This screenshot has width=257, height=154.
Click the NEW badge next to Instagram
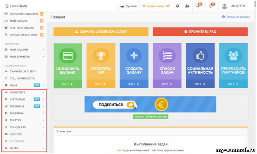[x=37, y=99]
